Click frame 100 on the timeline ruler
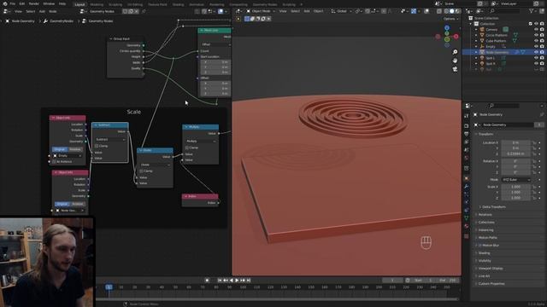547x307 pixels. tap(243, 287)
